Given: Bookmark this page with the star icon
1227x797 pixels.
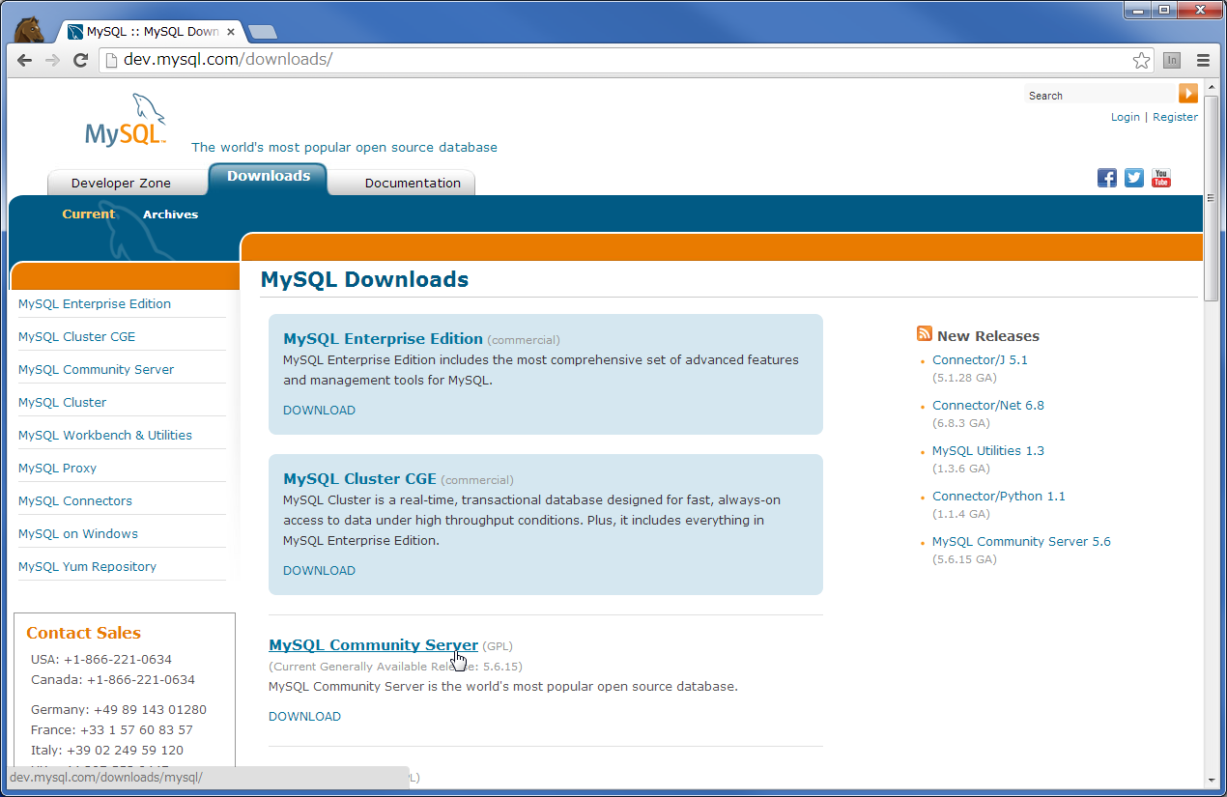Looking at the screenshot, I should pos(1141,60).
